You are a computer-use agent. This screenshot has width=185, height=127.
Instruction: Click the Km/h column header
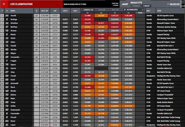coord(140,13)
